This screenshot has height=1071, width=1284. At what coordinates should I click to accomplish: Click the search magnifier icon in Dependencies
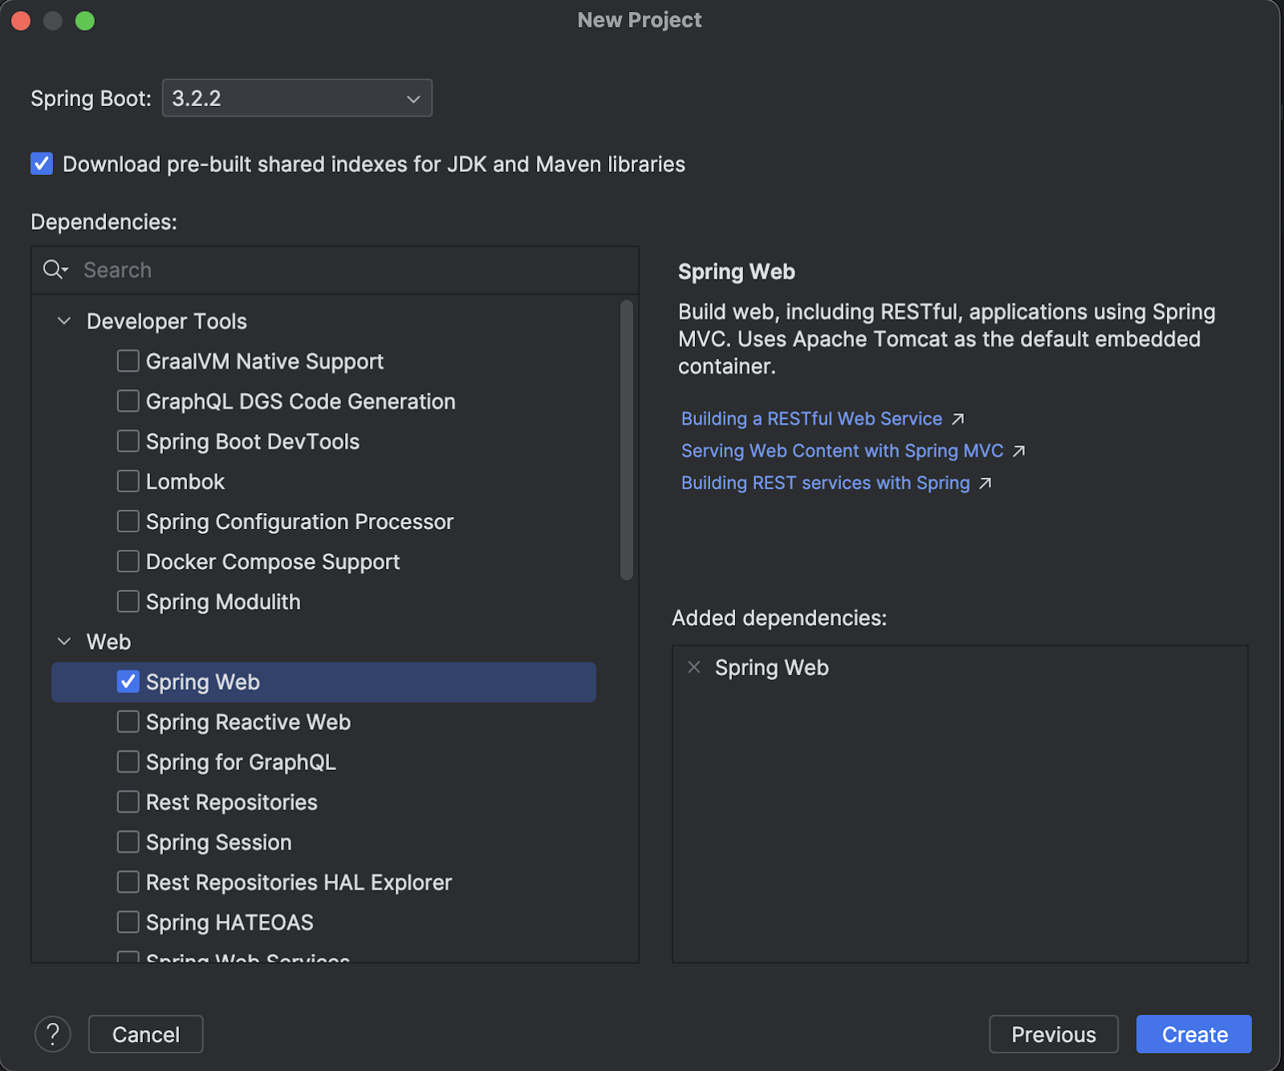(55, 270)
